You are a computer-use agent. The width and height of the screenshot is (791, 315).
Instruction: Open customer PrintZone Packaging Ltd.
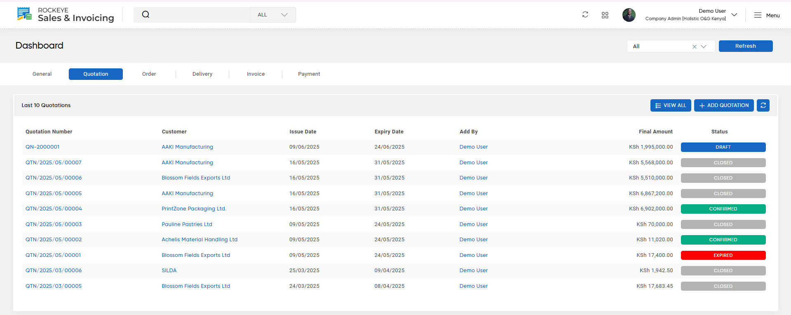(x=194, y=209)
